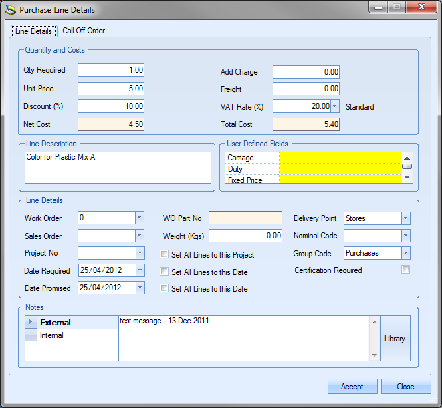442x408 pixels.
Task: Click into the Qty Required field
Action: [111, 70]
